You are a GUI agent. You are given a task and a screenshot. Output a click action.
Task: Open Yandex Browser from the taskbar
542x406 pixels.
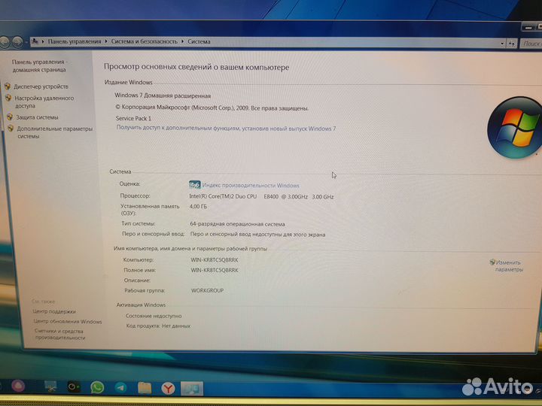[168, 389]
